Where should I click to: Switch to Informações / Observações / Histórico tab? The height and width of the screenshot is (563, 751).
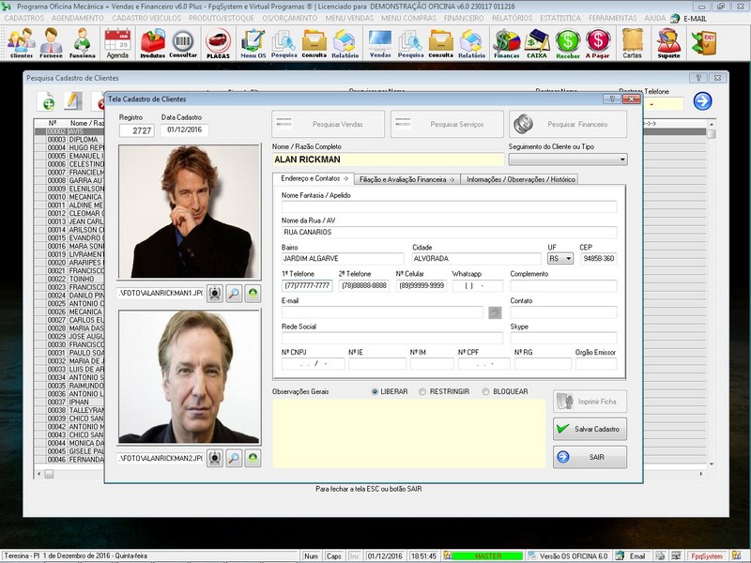[520, 179]
